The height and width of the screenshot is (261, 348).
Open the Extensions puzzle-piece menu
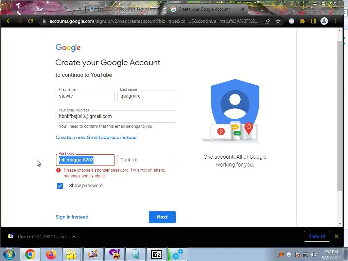tap(302, 21)
